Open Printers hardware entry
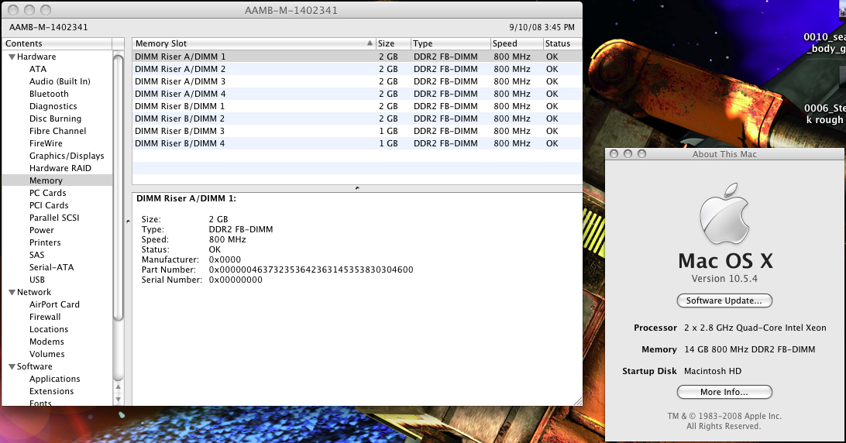The height and width of the screenshot is (443, 846). [45, 243]
